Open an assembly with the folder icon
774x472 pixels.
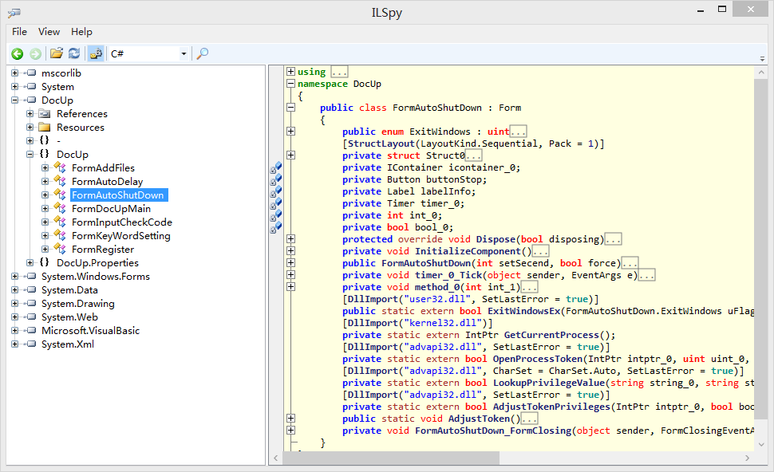pos(57,53)
